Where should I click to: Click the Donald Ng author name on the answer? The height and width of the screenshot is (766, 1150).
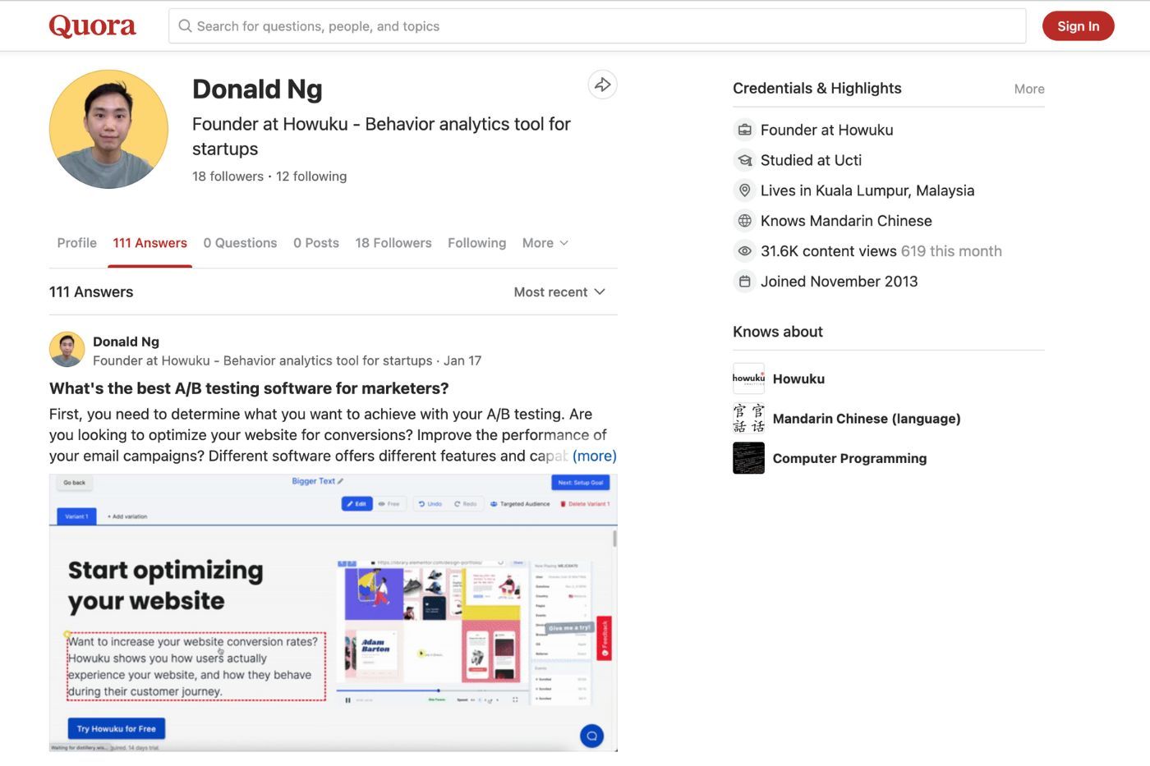[x=126, y=342]
